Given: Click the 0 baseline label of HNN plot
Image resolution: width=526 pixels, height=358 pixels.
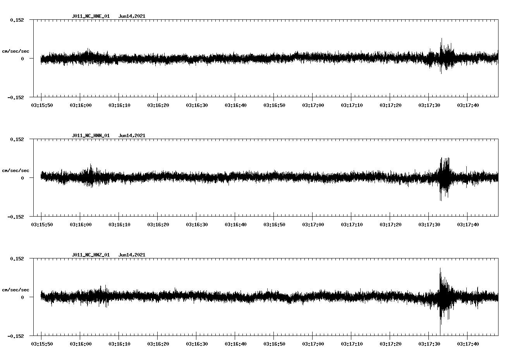Looking at the screenshot, I should [22, 178].
